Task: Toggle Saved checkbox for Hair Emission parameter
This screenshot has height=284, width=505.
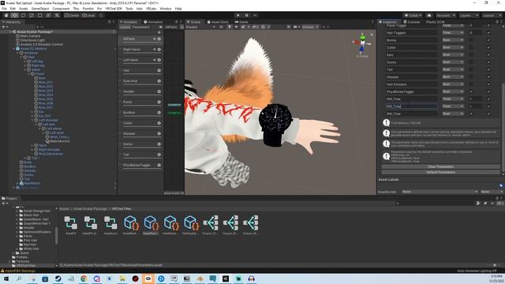Action: 488,84
